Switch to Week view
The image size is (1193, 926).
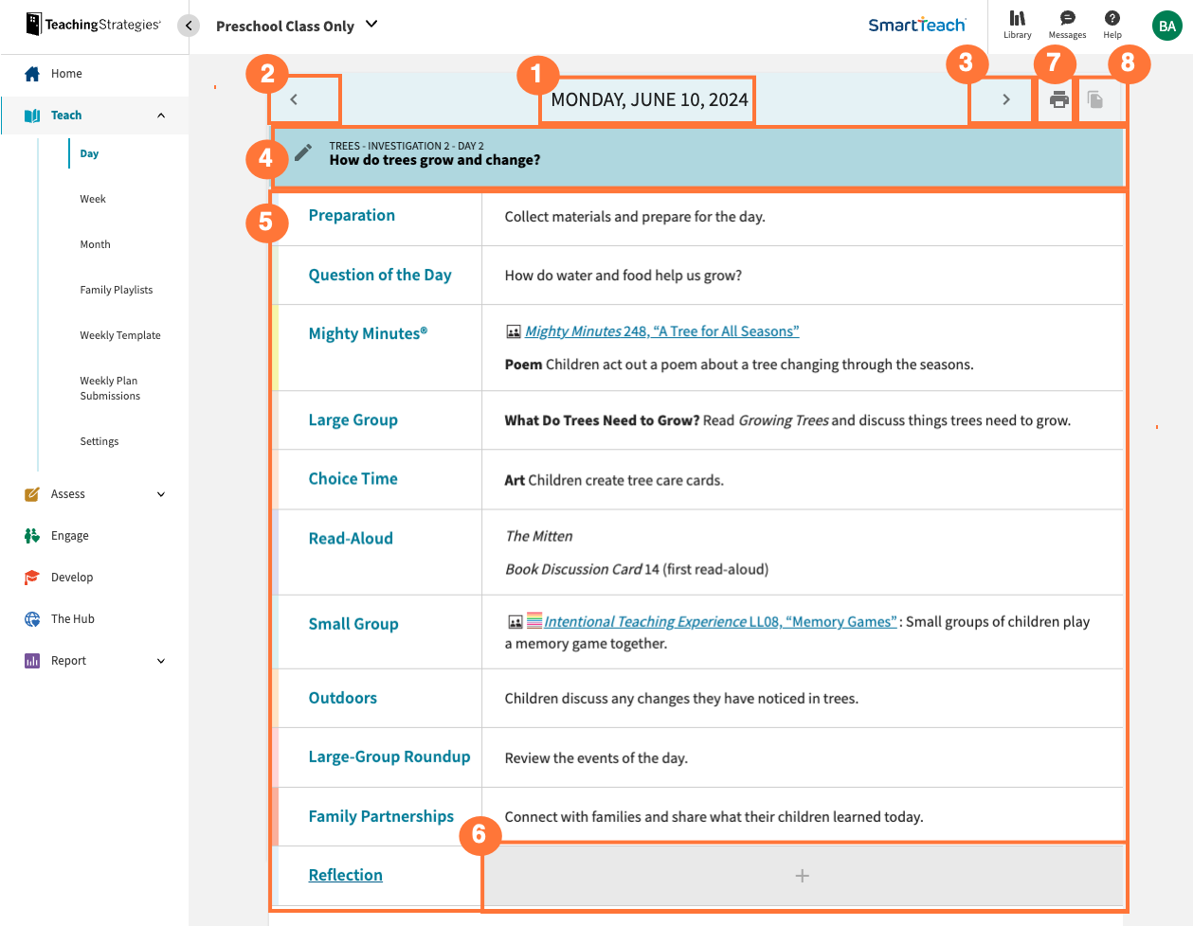(92, 198)
